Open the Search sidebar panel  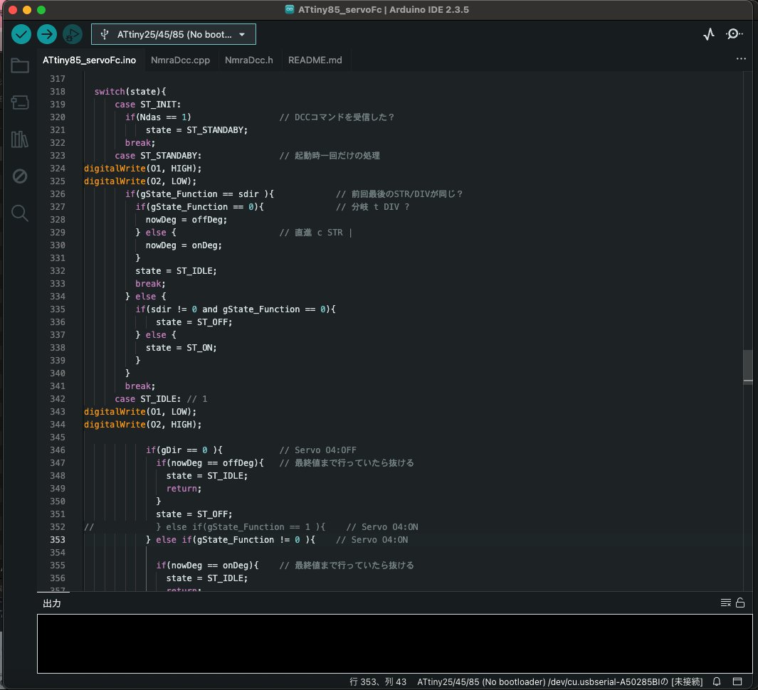tap(20, 213)
